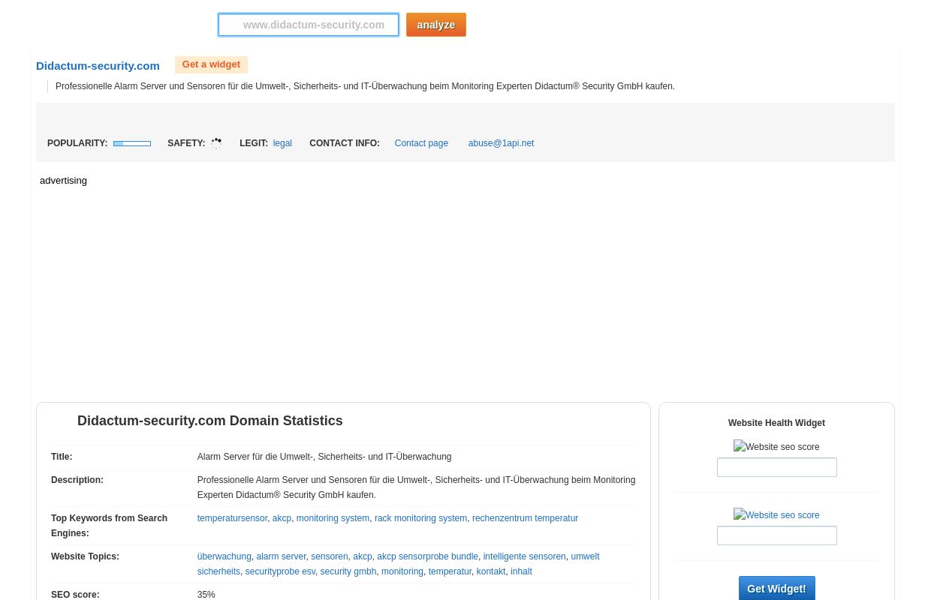Open the securityprobe esv topic link
Image resolution: width=931 pixels, height=600 pixels.
[x=280, y=571]
